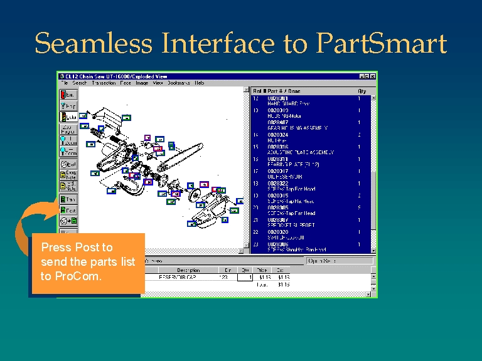Open the File menu
Screen dimensions: 482x361
65,83
